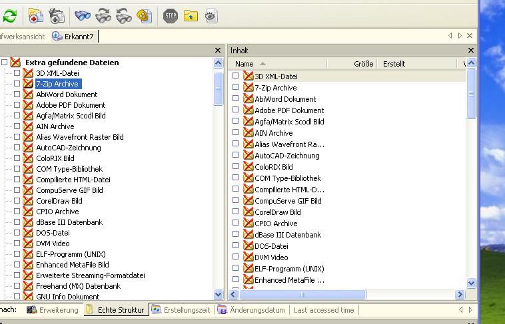
Task: Check the AbiWord Dokument box in the tree
Action: tap(17, 94)
